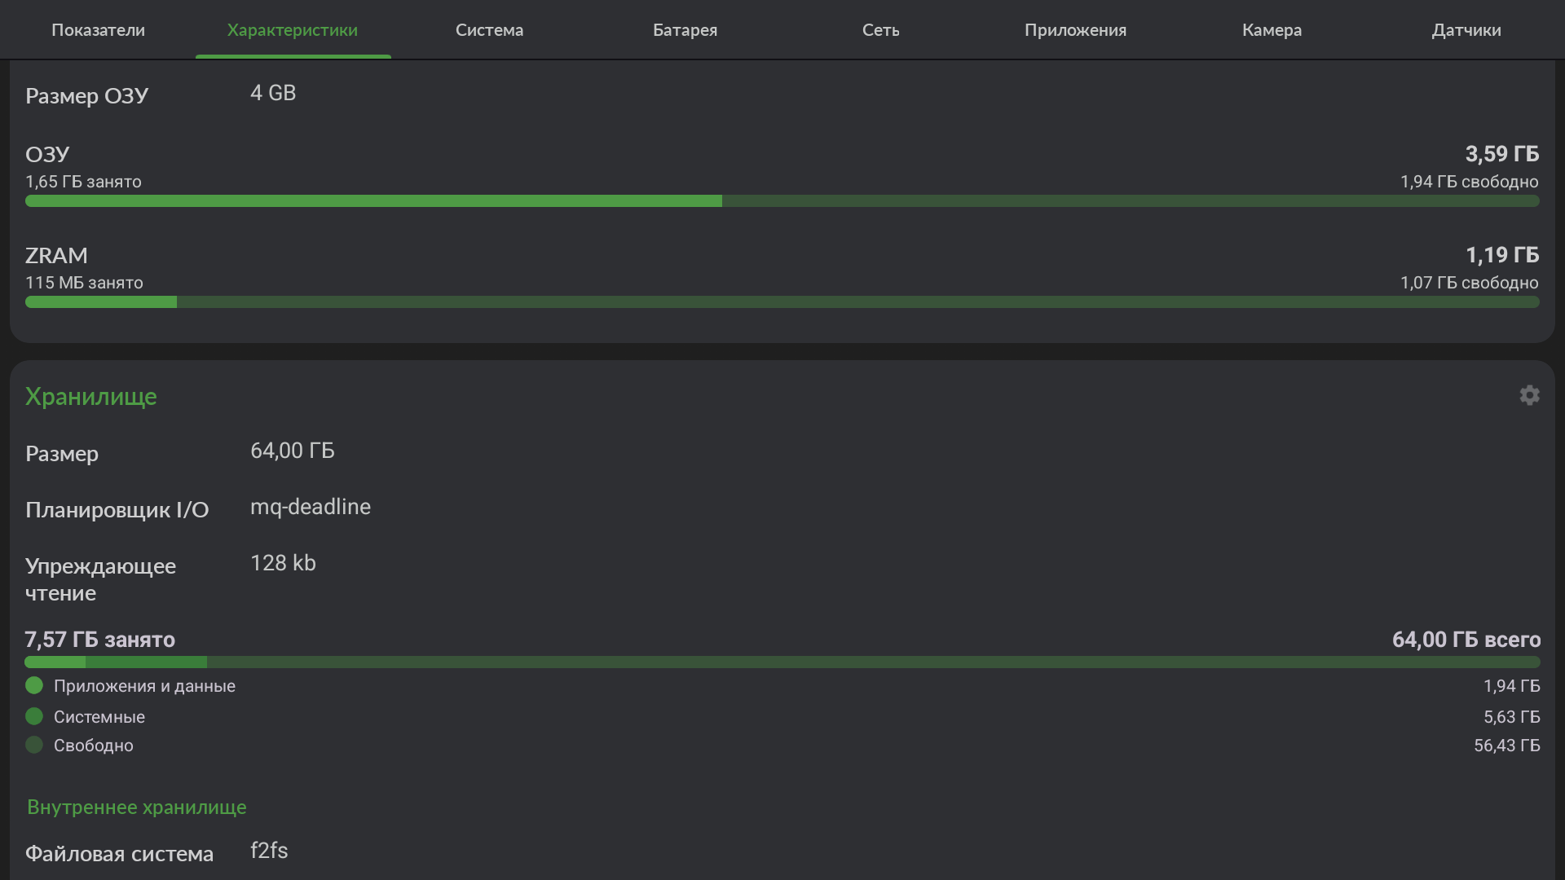The width and height of the screenshot is (1565, 880).
Task: Show the Датчики tab
Action: (1466, 30)
